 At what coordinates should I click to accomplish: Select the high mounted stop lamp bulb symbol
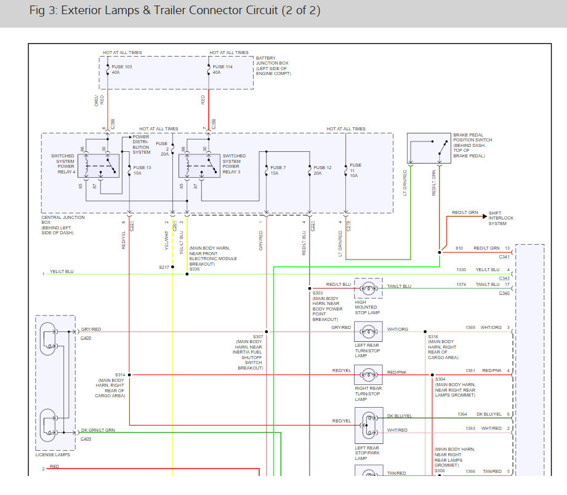pyautogui.click(x=369, y=288)
